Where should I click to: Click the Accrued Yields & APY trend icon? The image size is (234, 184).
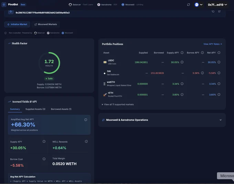pos(9,102)
